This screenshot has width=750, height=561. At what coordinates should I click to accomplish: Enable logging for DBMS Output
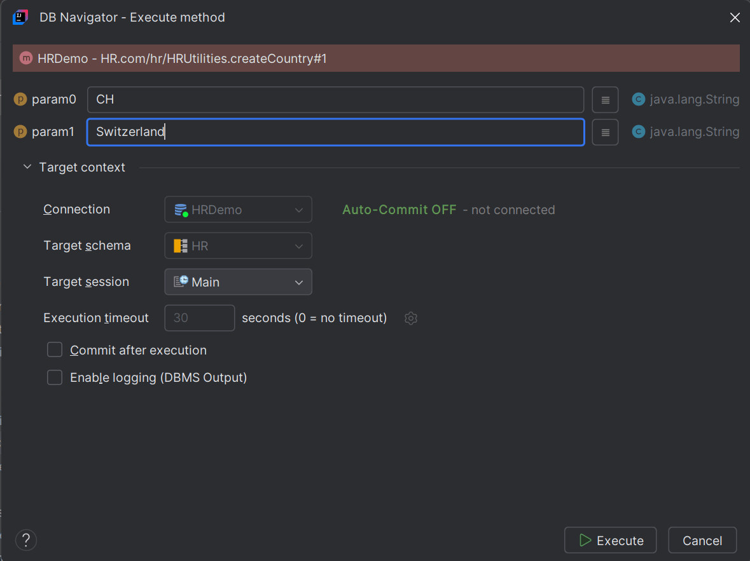coord(55,377)
